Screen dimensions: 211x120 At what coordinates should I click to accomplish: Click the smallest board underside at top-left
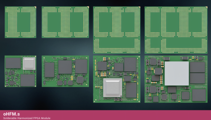(x=21, y=22)
